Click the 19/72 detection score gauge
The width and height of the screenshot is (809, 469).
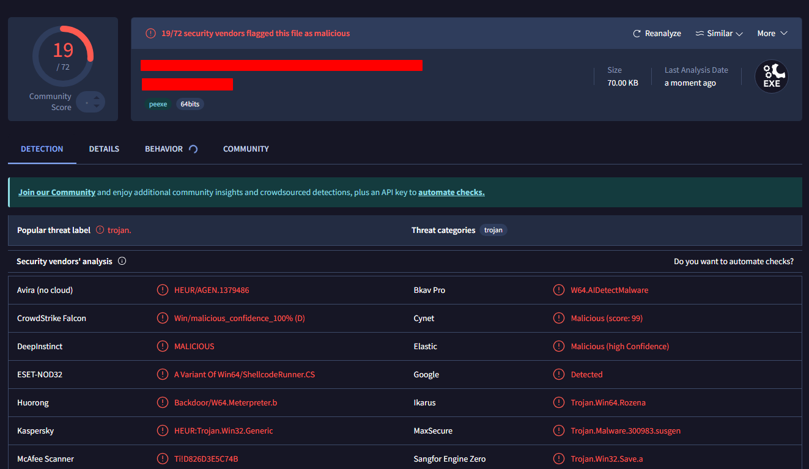pos(63,56)
